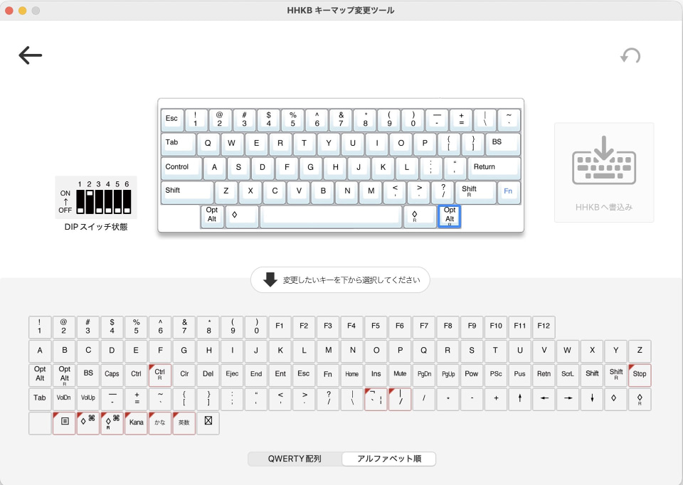Select the left diamond key on the keyboard diagram

point(242,216)
